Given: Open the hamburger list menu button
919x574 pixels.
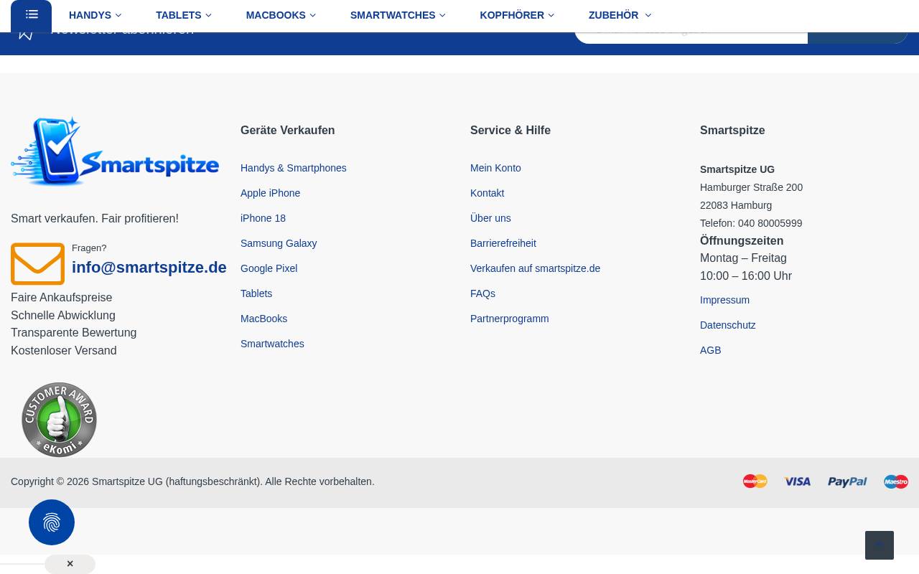Looking at the screenshot, I should pyautogui.click(x=31, y=16).
